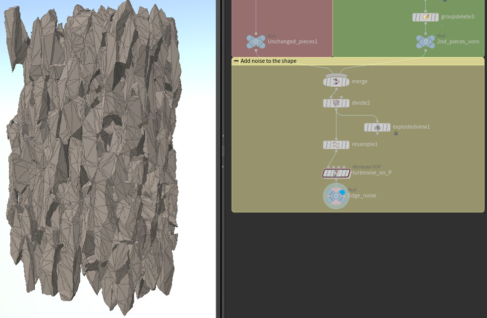The image size is (487, 318).
Task: Click the explodedview1 node name label
Action: point(411,127)
